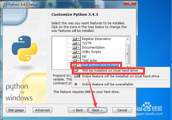
Task: Open the Tcl/Tk feature drive icon dropdown
Action: point(76,43)
